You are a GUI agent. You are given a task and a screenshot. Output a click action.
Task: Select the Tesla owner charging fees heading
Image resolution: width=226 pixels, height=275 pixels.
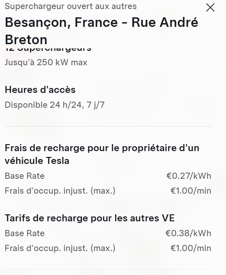(x=102, y=154)
